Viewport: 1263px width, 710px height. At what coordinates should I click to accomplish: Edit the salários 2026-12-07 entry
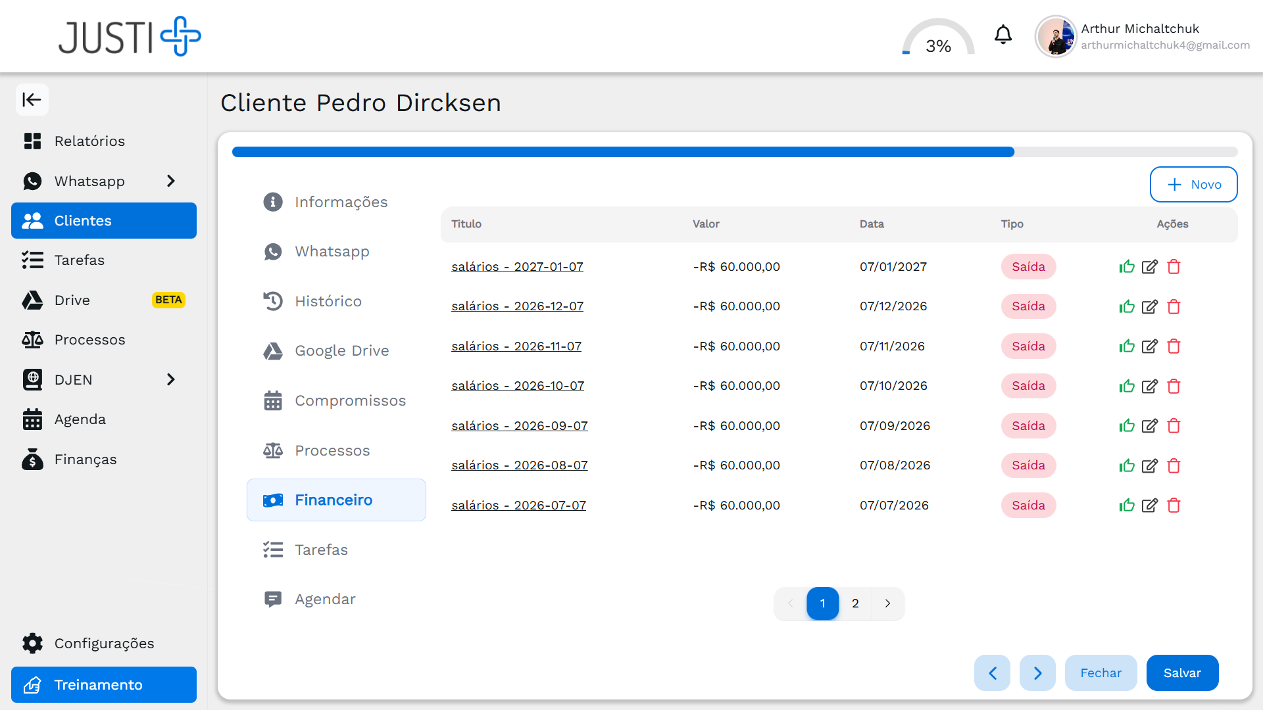[1150, 307]
